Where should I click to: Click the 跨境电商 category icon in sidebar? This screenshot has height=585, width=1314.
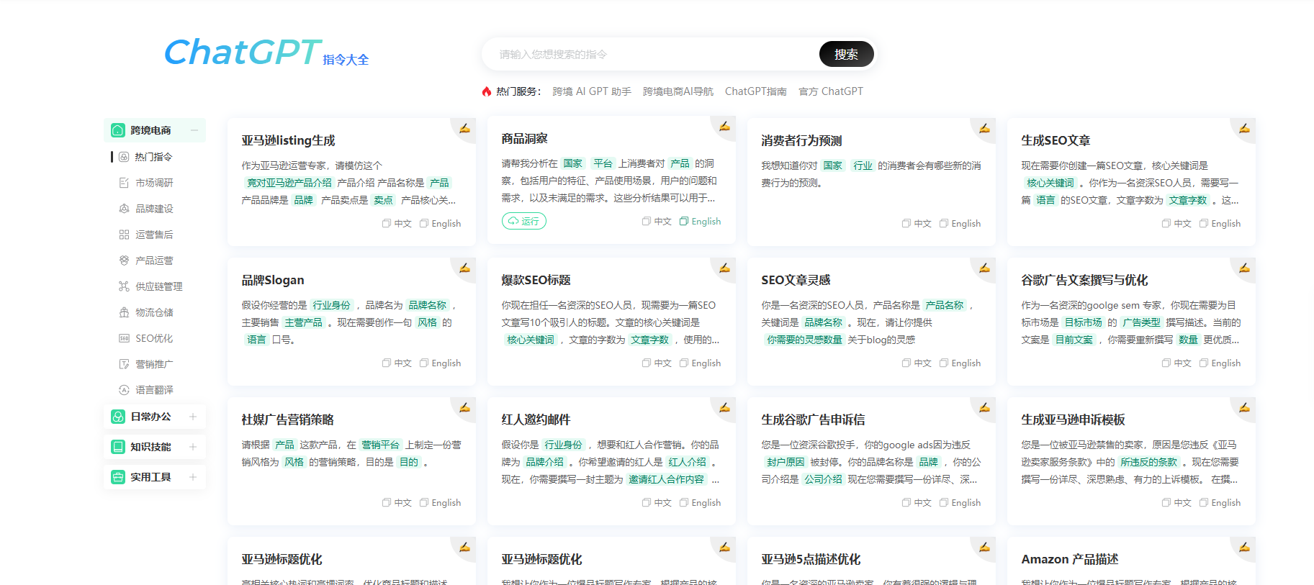(x=118, y=130)
